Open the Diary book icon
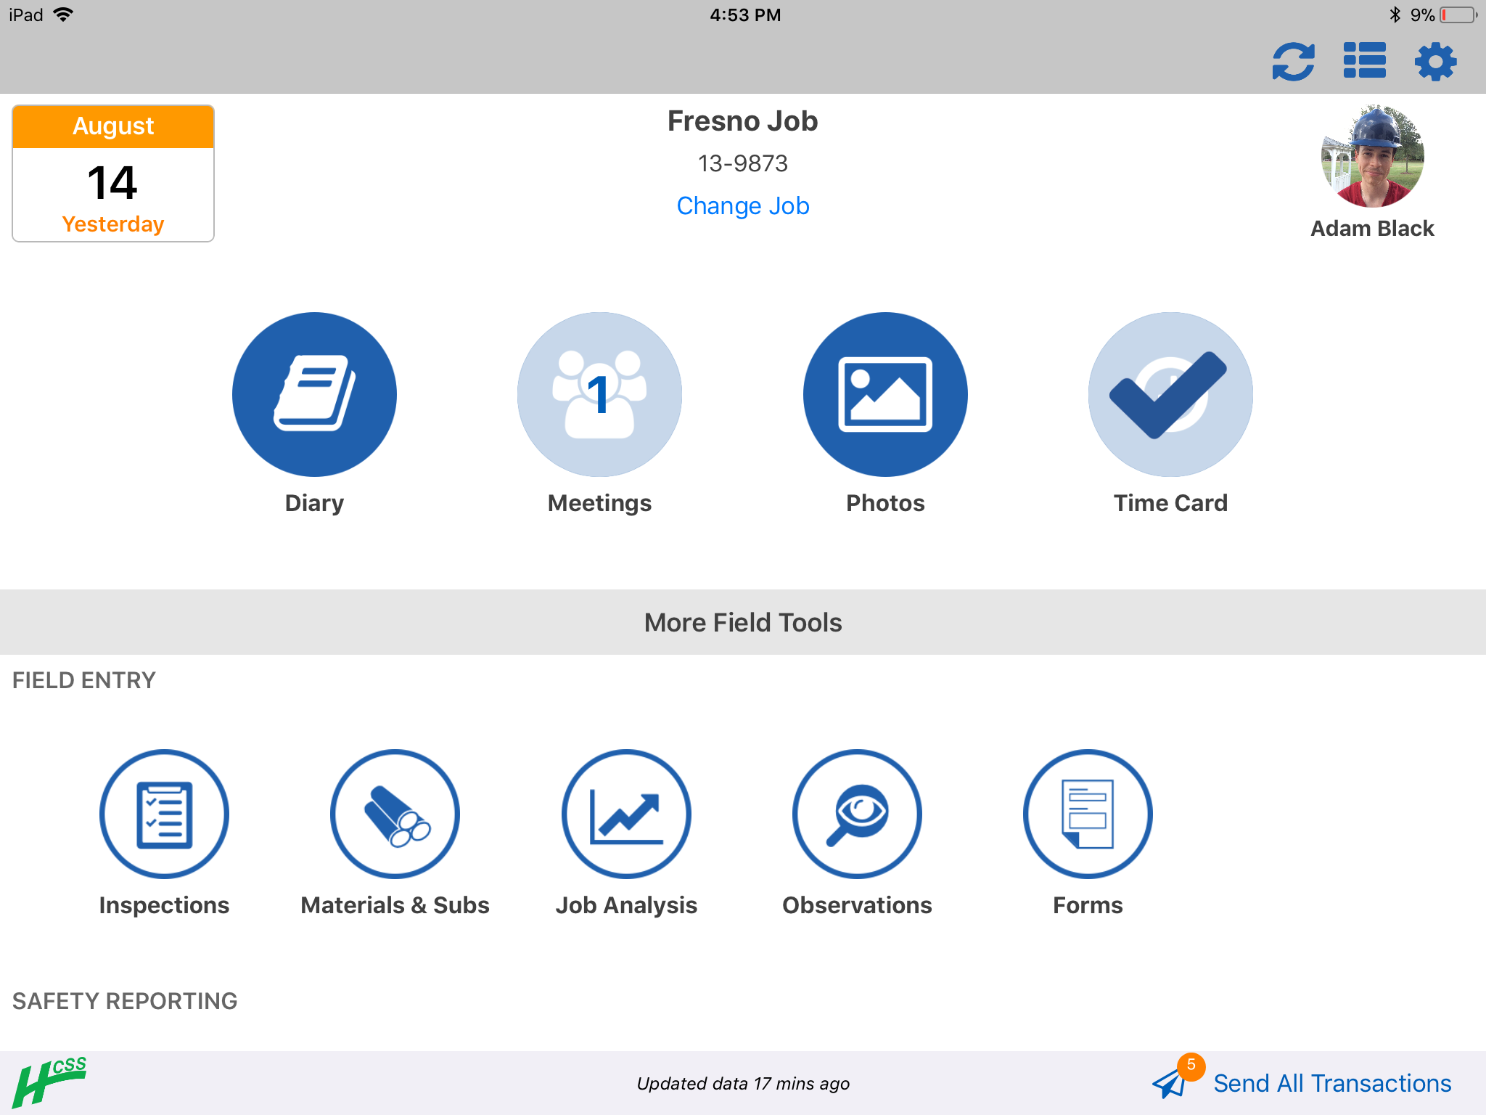Screen dimensions: 1486x1115 [x=314, y=394]
